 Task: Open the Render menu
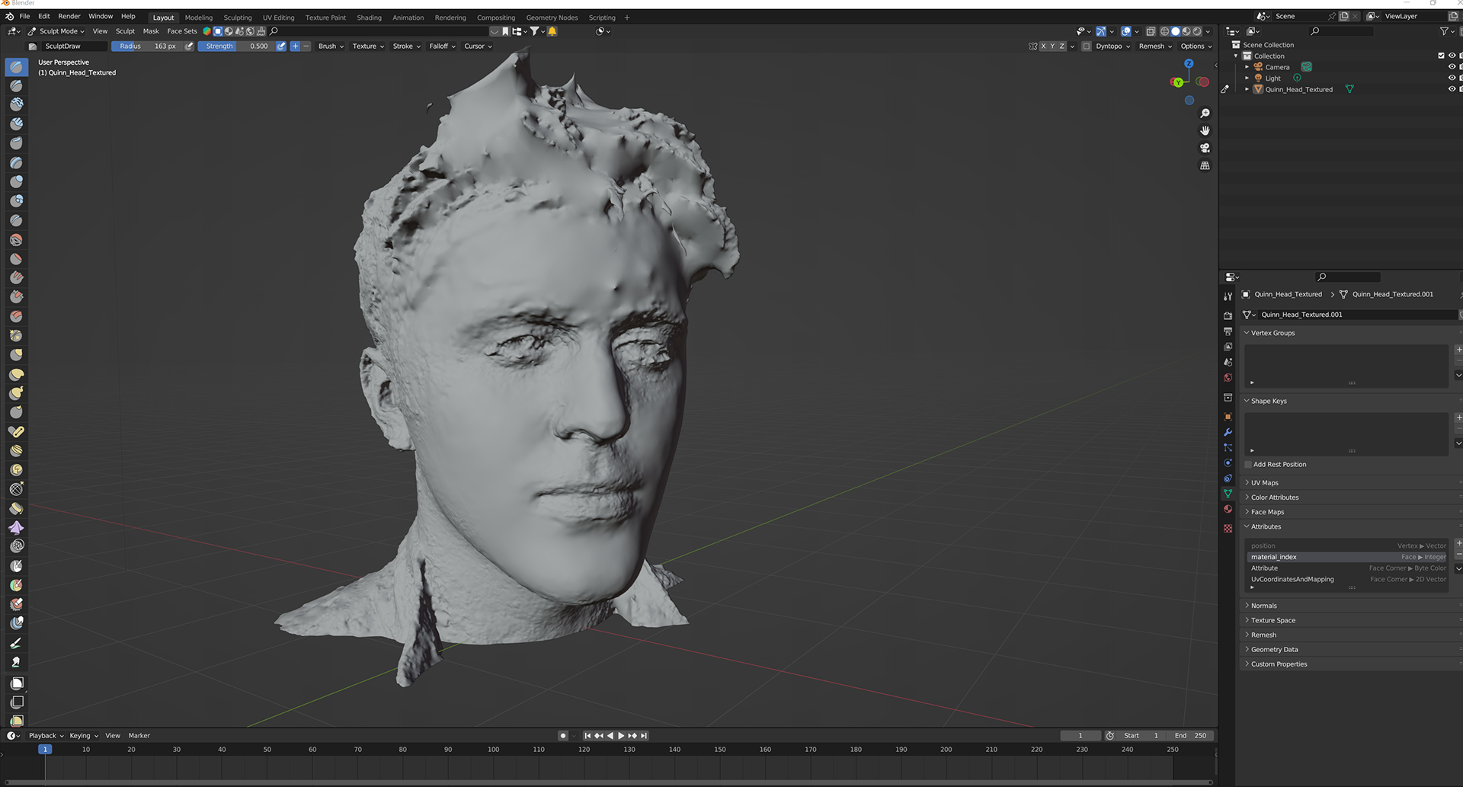(69, 16)
